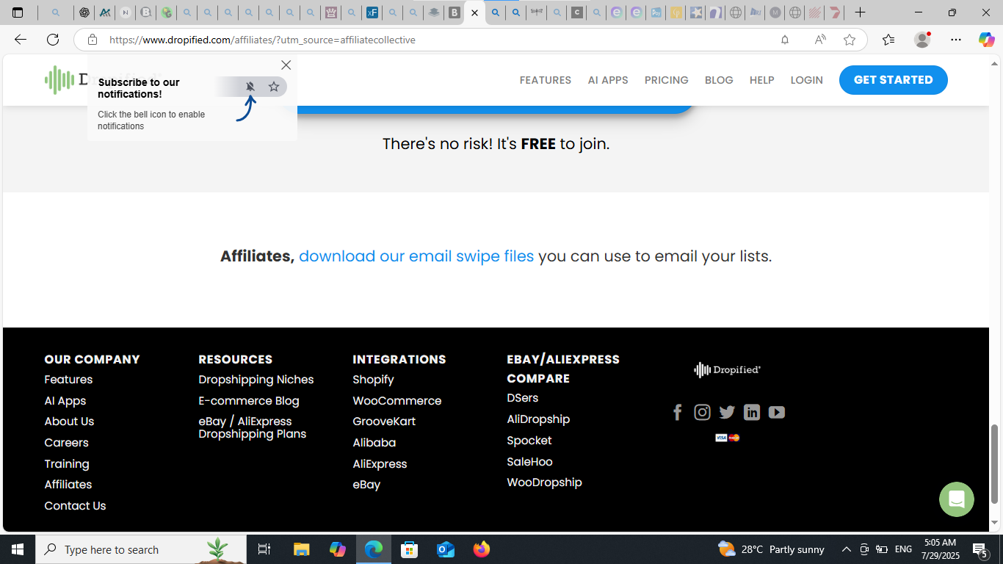Open the AI APPS nav item
Screen dimensions: 1003x564
point(608,80)
